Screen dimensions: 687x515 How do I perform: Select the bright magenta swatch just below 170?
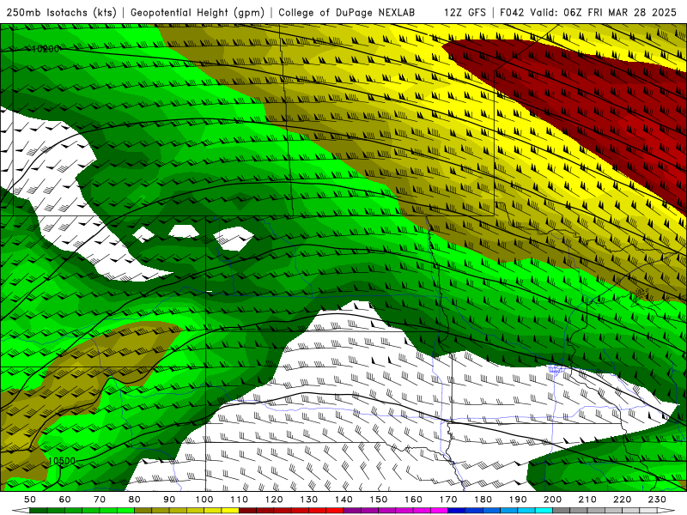439,511
